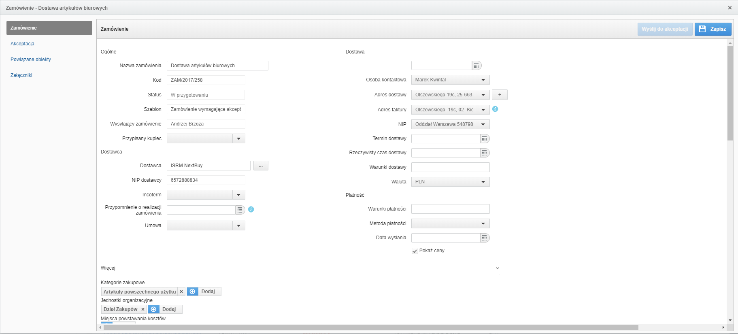Collapse the Więcej section chevron

coord(498,268)
